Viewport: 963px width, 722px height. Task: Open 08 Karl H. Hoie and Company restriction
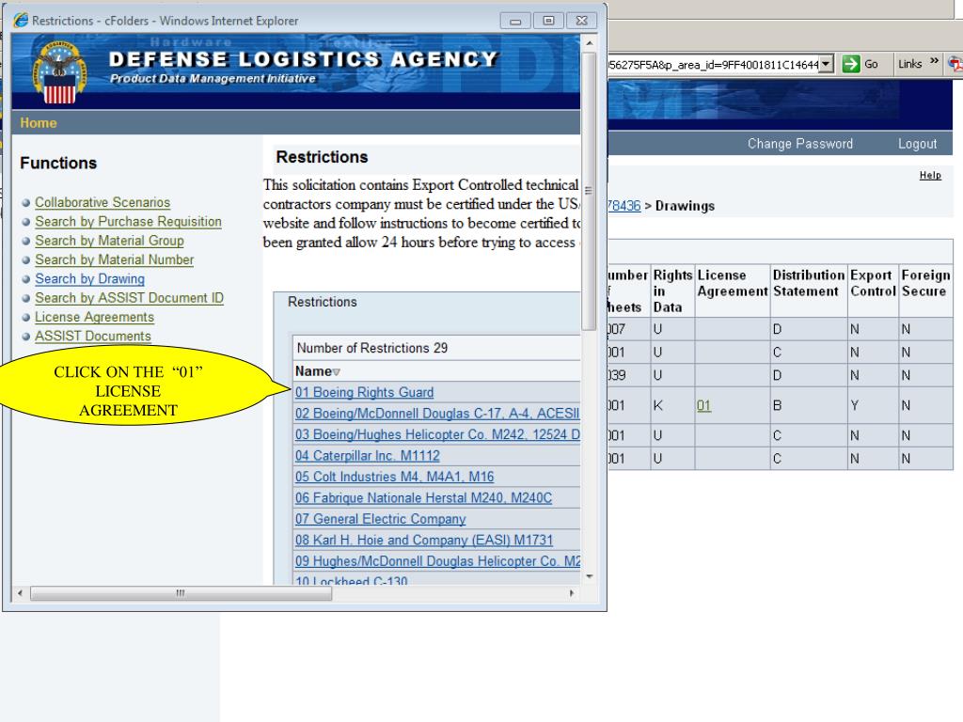point(424,541)
